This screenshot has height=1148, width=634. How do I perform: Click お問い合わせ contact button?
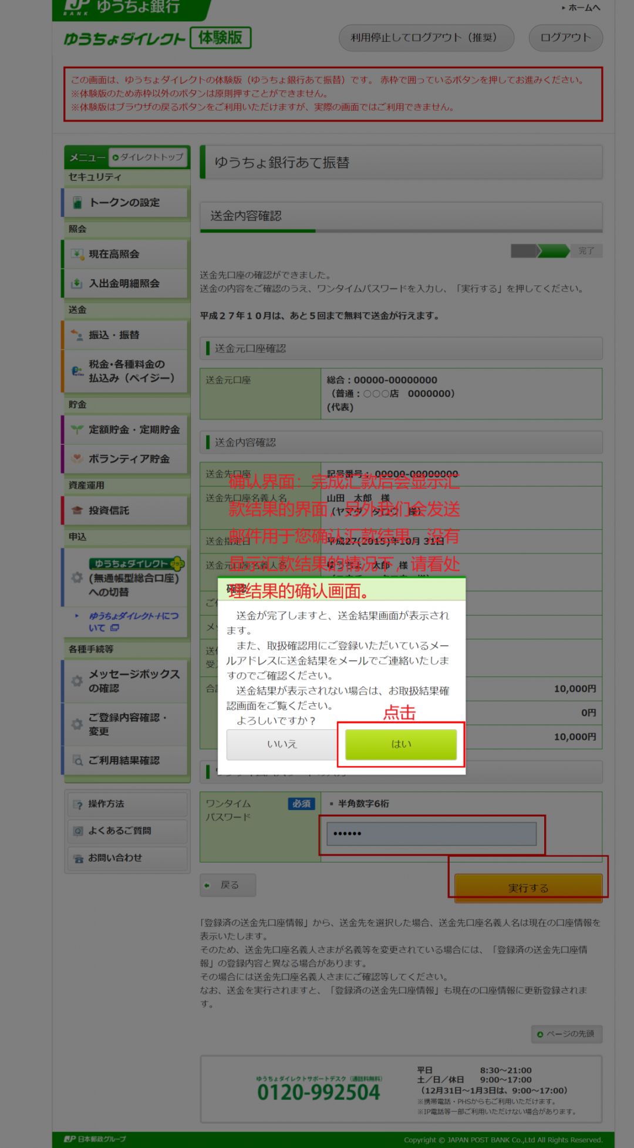pyautogui.click(x=127, y=858)
